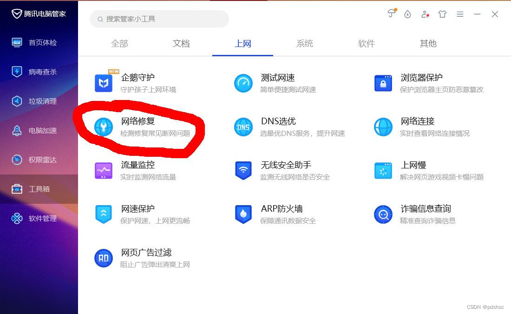Open the ARP防火墙 flame shield icon

pos(243,214)
